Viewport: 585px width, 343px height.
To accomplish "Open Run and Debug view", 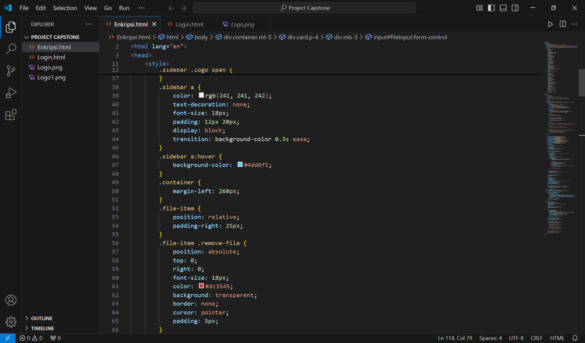I will [11, 93].
